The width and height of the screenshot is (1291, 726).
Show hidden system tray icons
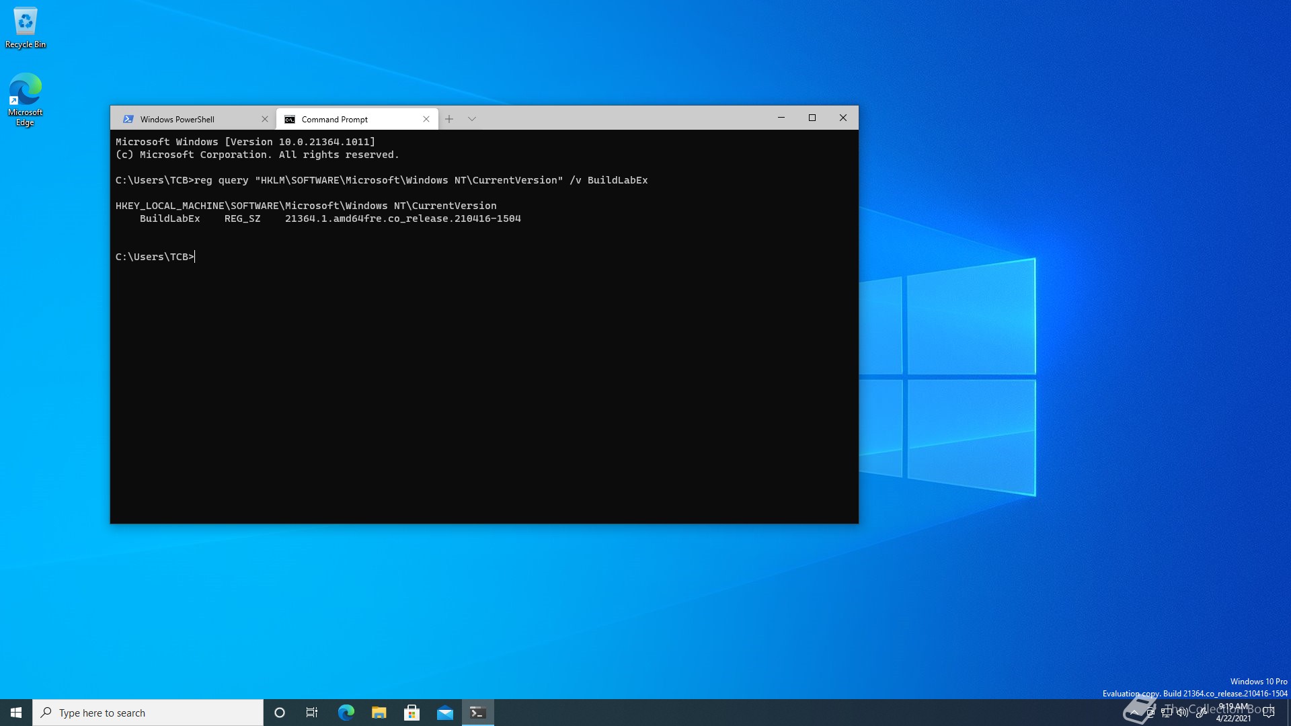pos(1134,713)
